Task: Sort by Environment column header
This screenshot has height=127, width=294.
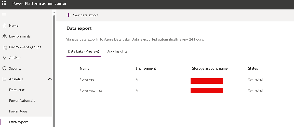Action: click(146, 68)
